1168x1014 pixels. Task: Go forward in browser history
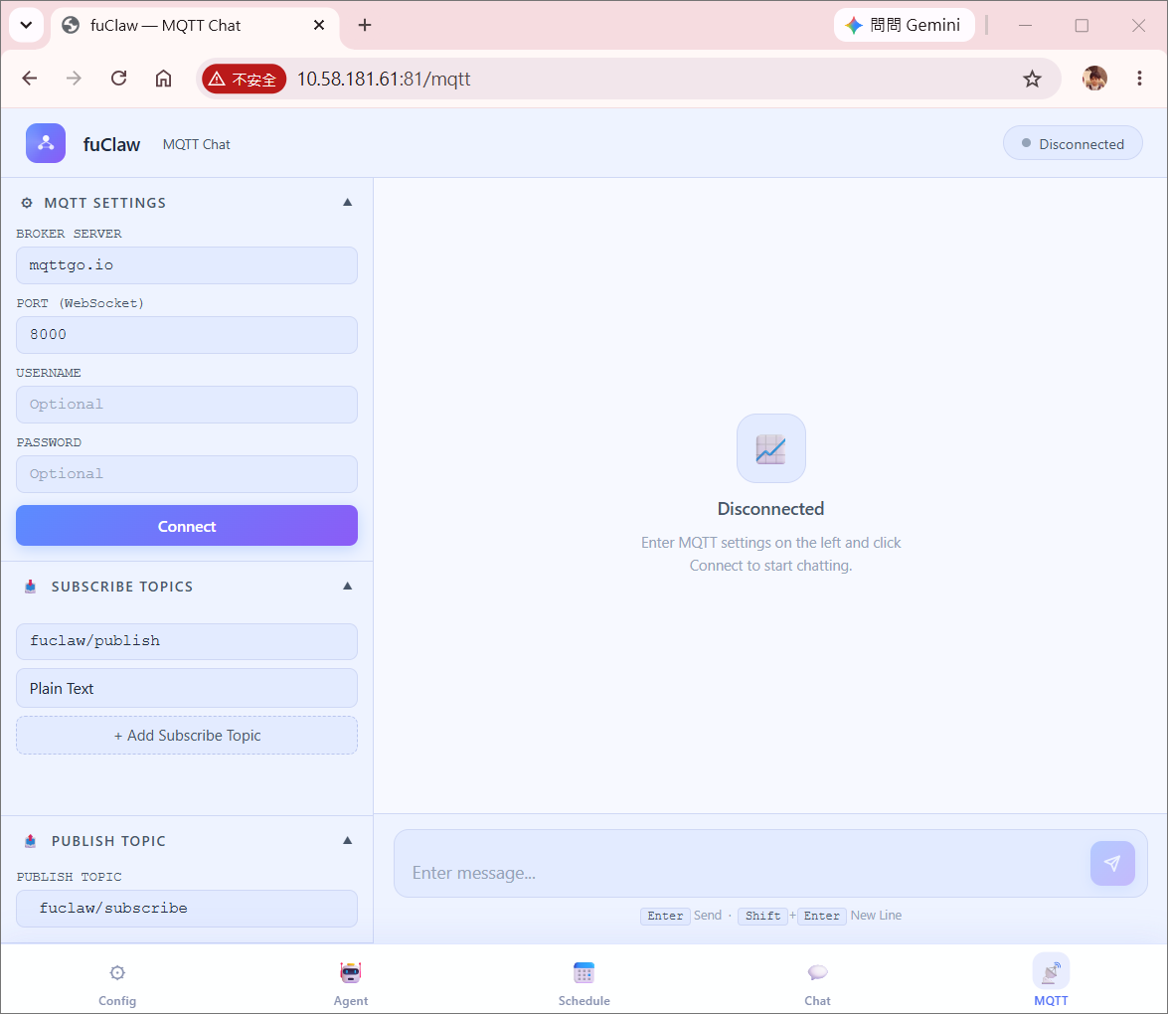point(74,79)
